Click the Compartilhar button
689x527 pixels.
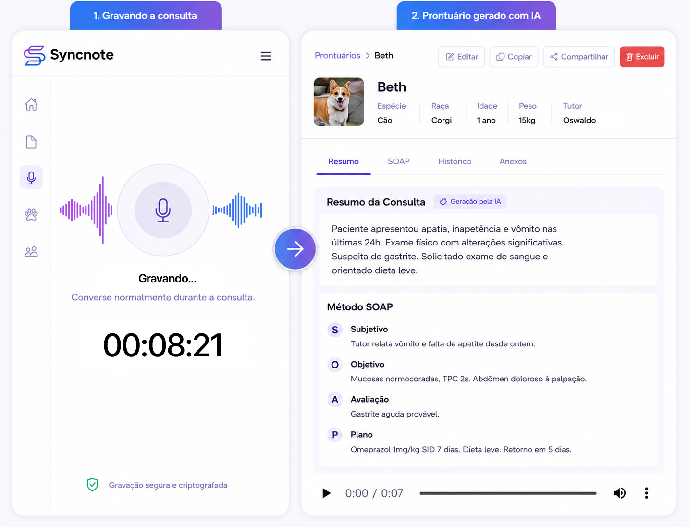point(579,57)
